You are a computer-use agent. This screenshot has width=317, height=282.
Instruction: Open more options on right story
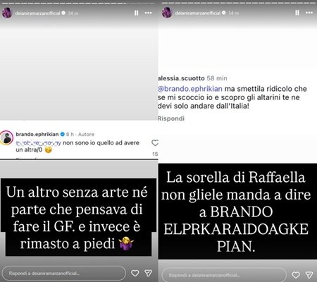tap(309, 13)
